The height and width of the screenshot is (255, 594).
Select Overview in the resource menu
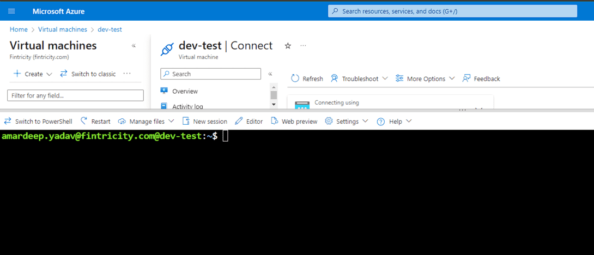[x=185, y=92]
